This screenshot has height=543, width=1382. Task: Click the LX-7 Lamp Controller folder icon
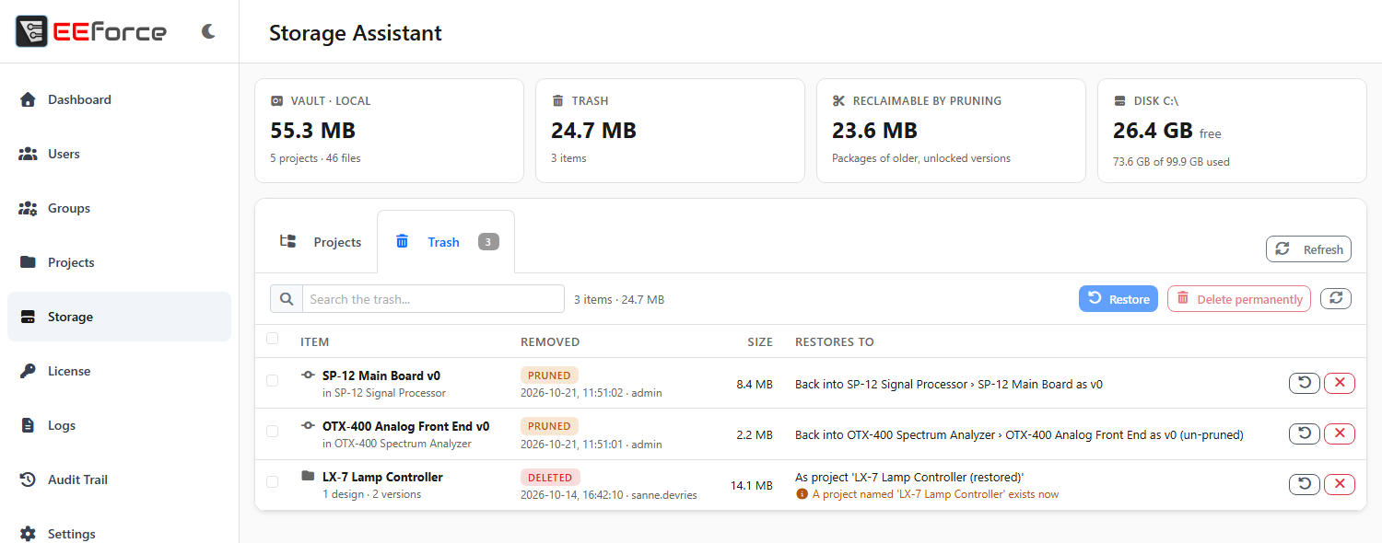pyautogui.click(x=308, y=477)
